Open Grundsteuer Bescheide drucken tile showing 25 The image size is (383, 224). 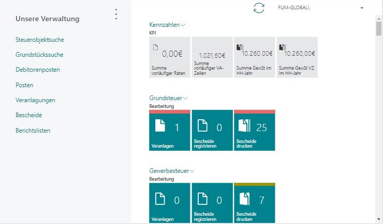pyautogui.click(x=255, y=130)
